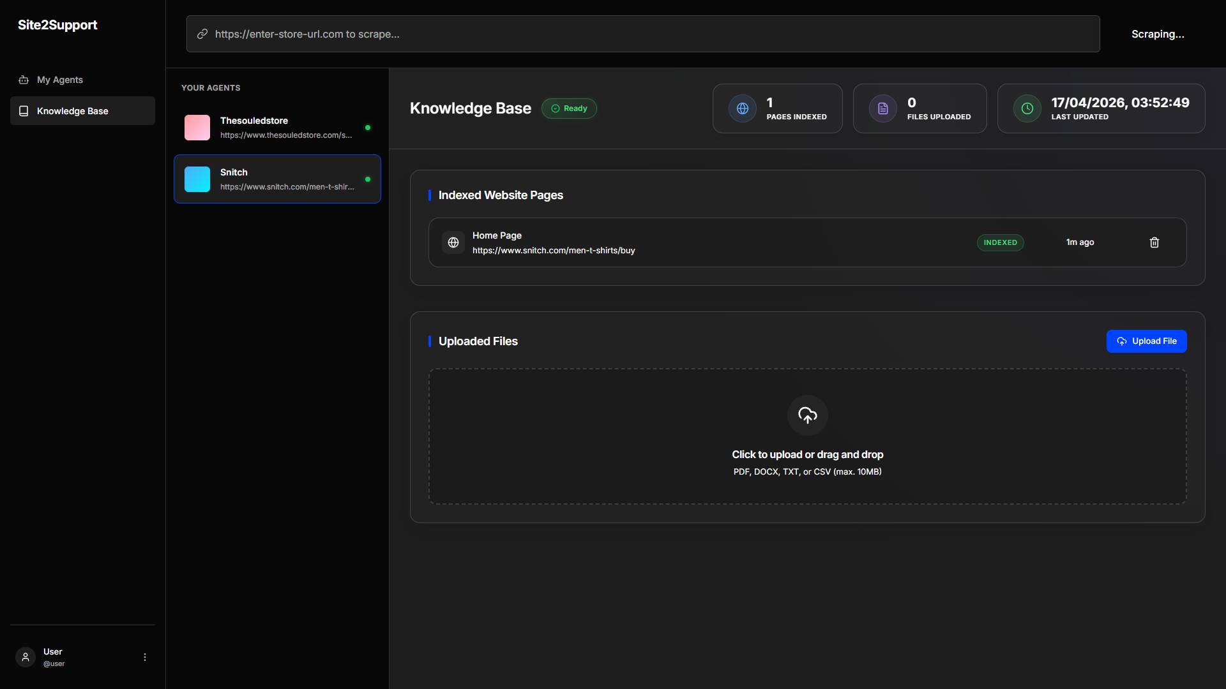
Task: Click the cyan Snitch color thumbnail
Action: [197, 179]
